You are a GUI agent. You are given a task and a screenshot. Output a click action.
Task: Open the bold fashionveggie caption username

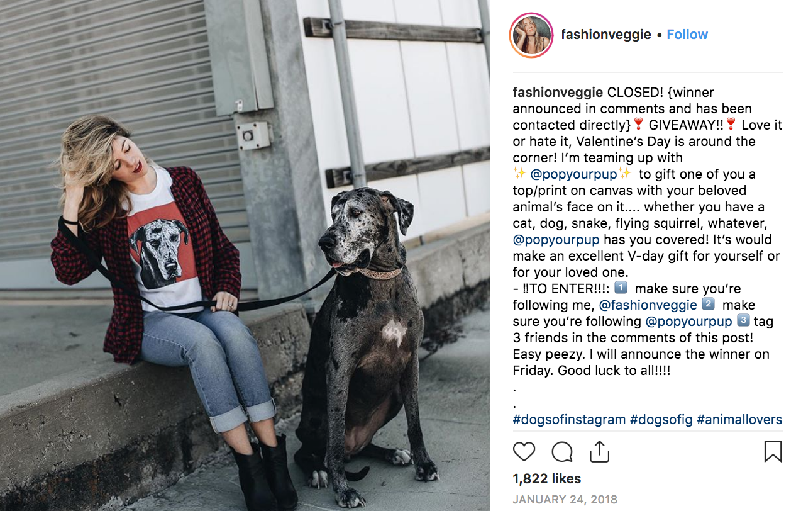coord(558,93)
